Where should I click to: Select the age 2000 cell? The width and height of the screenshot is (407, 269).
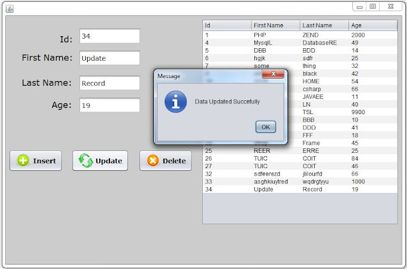[373, 35]
